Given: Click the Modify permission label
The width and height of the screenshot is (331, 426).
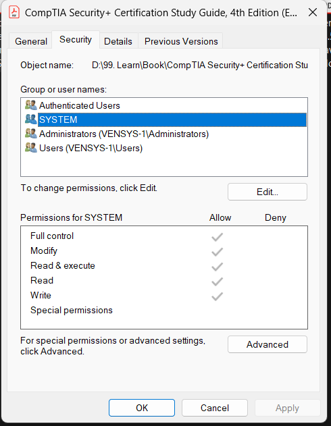Looking at the screenshot, I should (44, 250).
